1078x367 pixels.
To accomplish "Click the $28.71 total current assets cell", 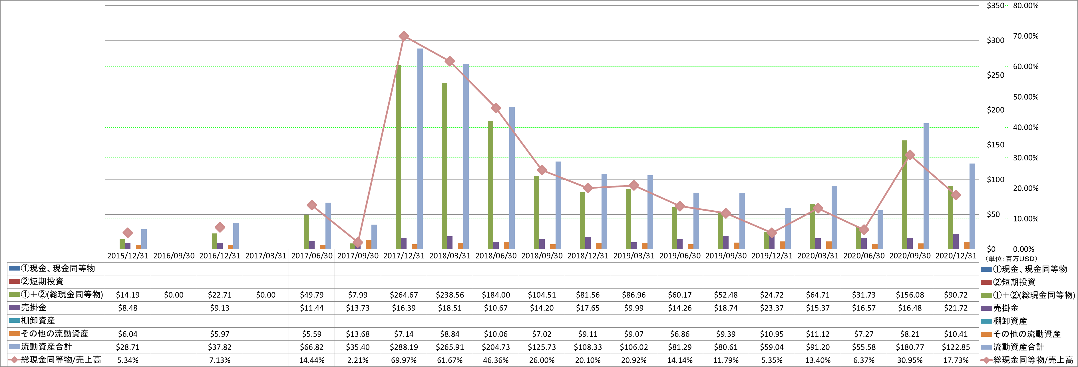I will tap(128, 347).
